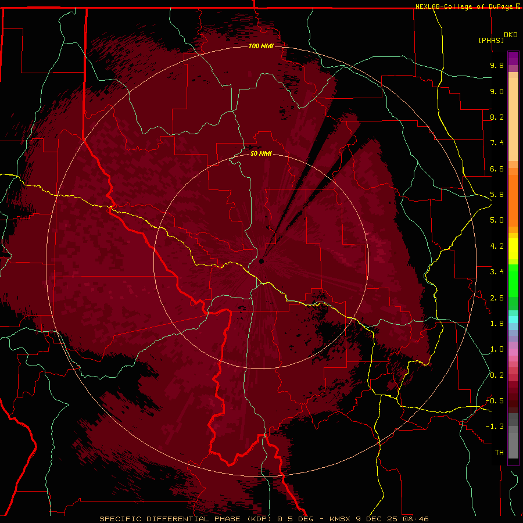The height and width of the screenshot is (523, 523).
Task: Click the 8.2 value on the scale
Action: click(x=497, y=117)
